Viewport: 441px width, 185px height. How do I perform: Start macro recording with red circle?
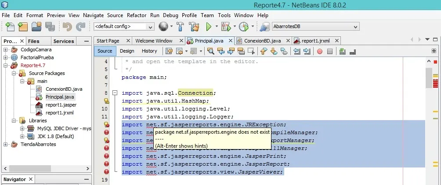tap(319, 51)
